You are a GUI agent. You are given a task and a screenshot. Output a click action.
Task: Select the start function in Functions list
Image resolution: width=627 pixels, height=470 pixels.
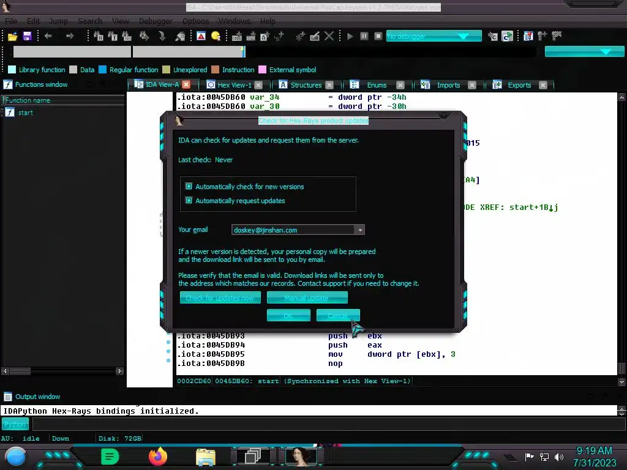25,113
